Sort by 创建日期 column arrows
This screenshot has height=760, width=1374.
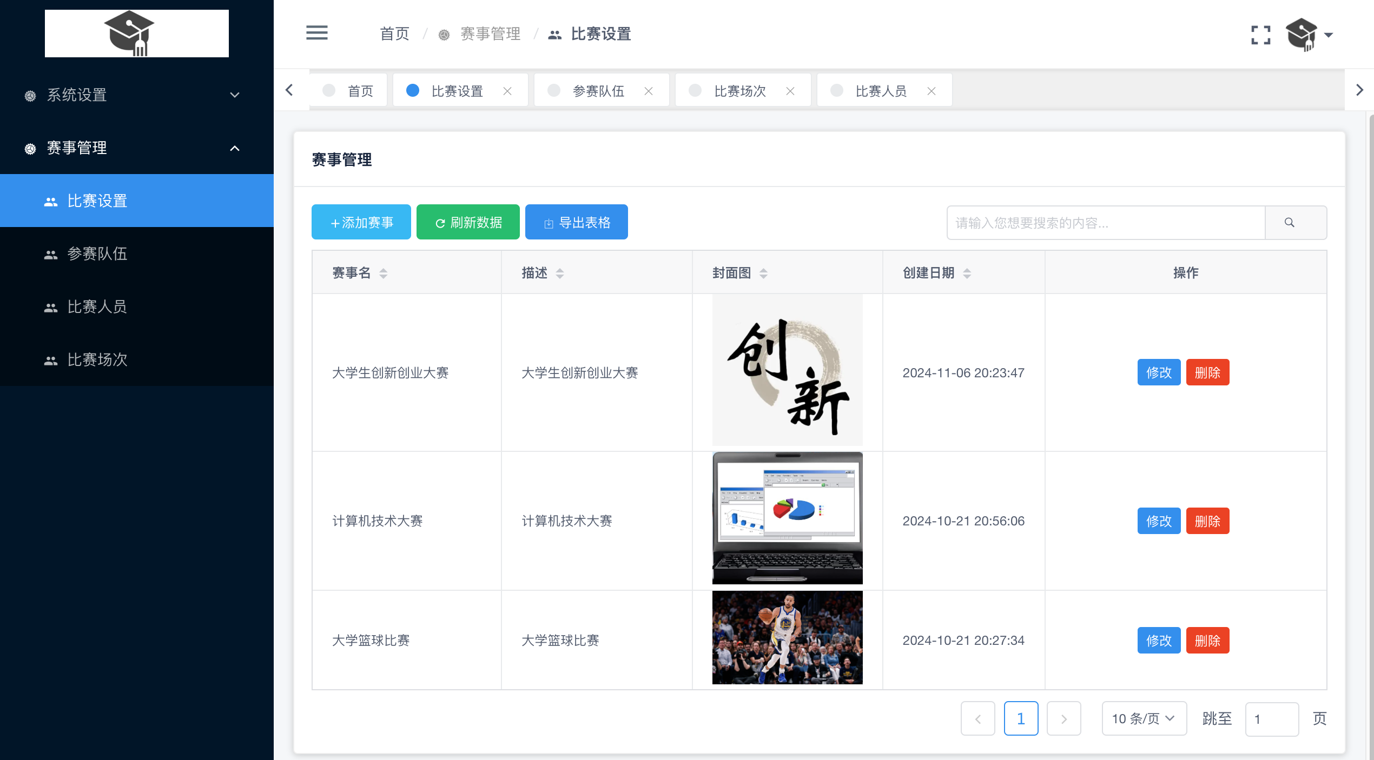(967, 273)
